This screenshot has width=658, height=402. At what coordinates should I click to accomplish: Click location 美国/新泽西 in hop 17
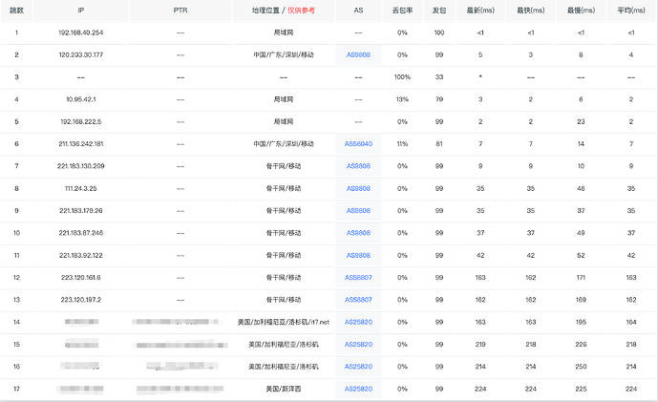click(284, 389)
